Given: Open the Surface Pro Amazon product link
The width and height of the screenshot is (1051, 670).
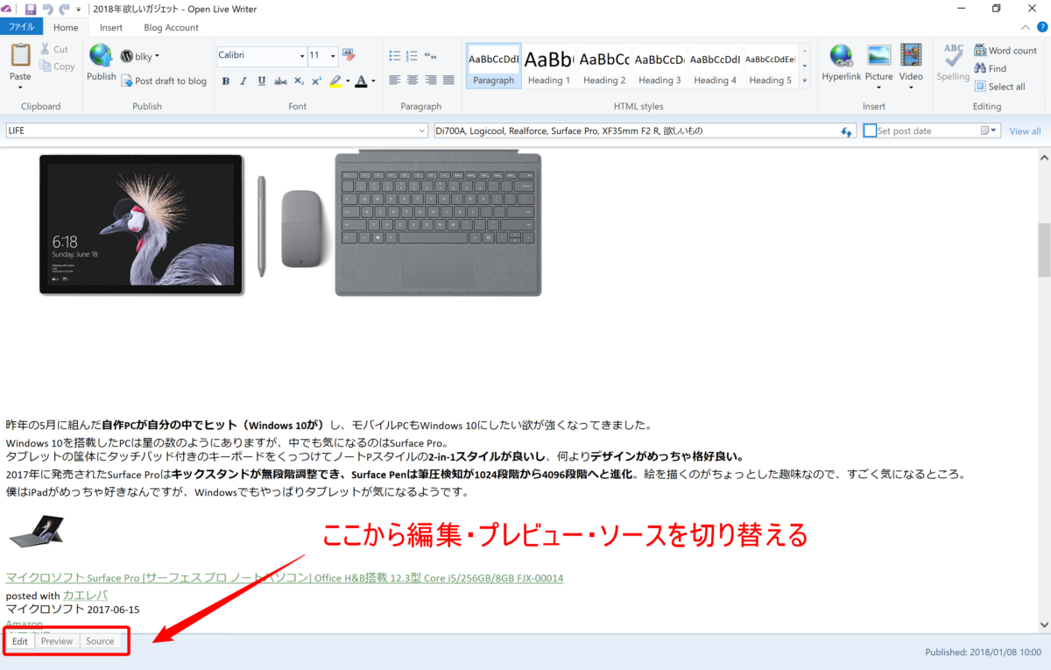Looking at the screenshot, I should pyautogui.click(x=285, y=578).
